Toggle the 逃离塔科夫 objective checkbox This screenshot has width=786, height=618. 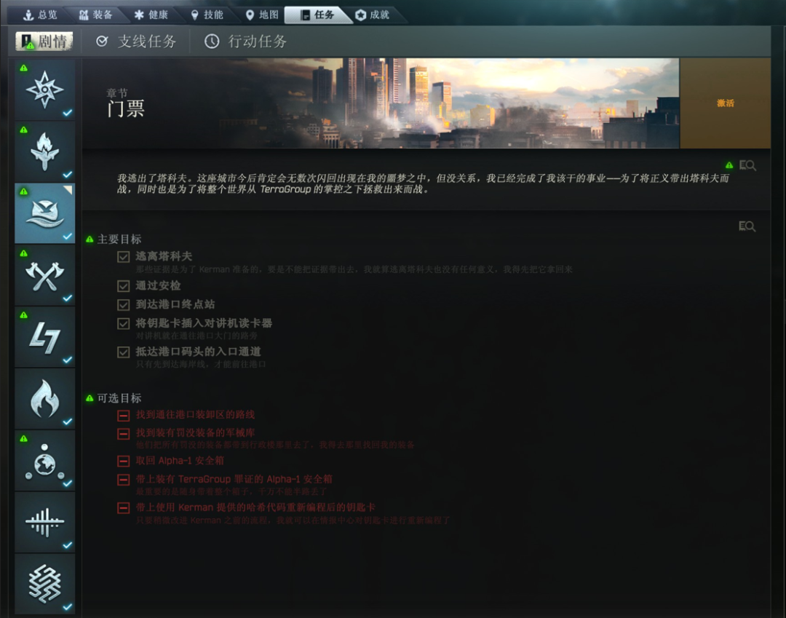pos(123,257)
